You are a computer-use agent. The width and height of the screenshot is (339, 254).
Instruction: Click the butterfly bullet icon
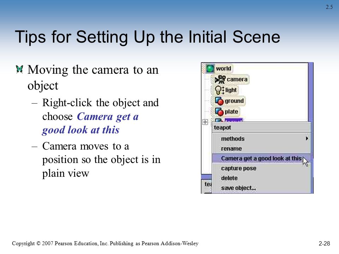19,69
